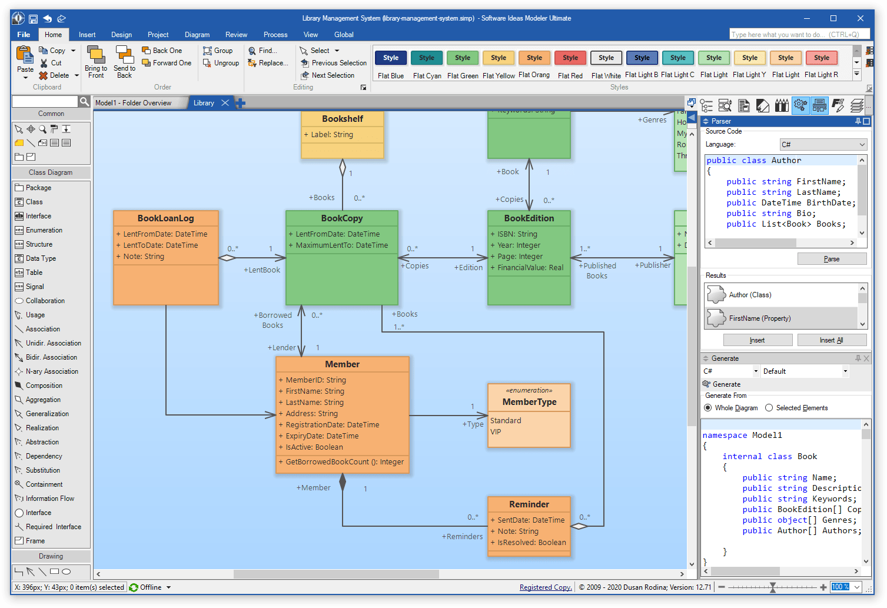Choose the Enumeration element tool

tap(44, 230)
